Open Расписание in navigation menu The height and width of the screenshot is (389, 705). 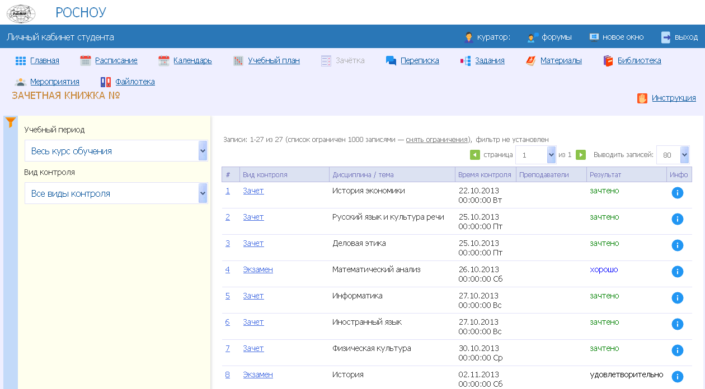coord(116,60)
